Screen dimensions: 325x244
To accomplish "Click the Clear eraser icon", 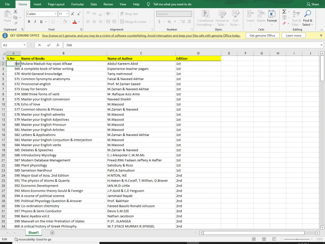I will point(284,23).
